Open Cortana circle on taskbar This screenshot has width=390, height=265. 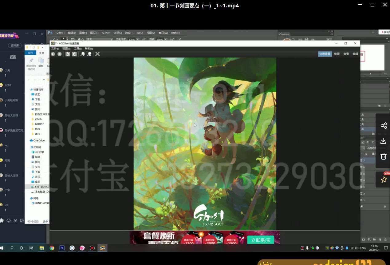tap(21, 248)
